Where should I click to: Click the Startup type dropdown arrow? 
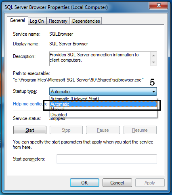(x=153, y=92)
